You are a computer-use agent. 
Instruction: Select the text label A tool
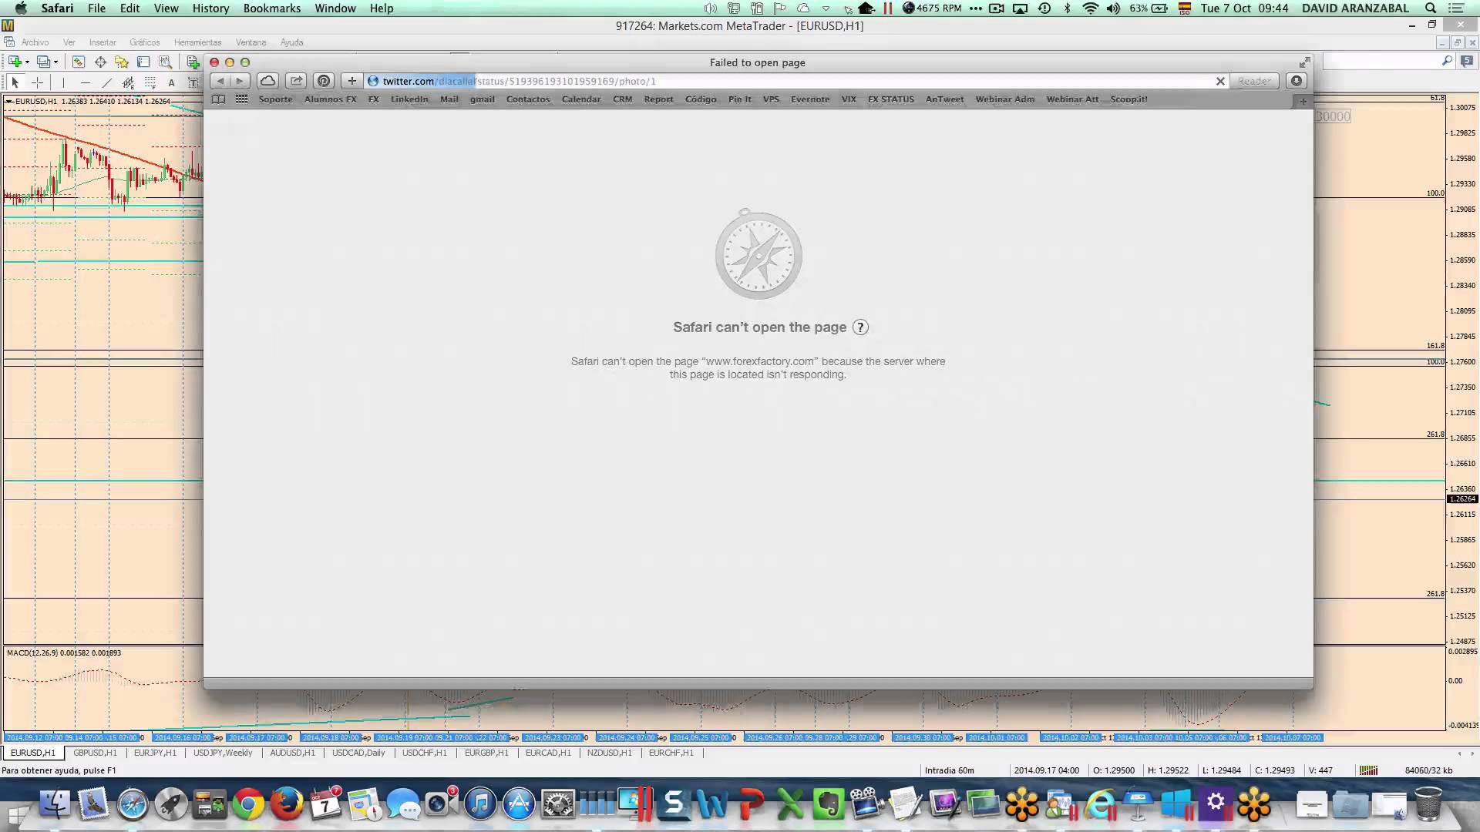171,82
